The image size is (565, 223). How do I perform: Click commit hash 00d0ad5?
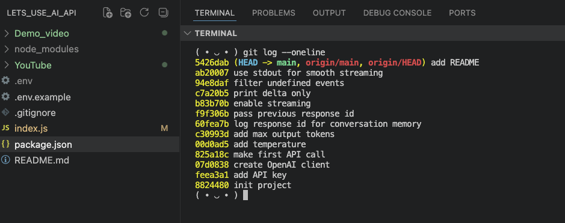click(212, 144)
